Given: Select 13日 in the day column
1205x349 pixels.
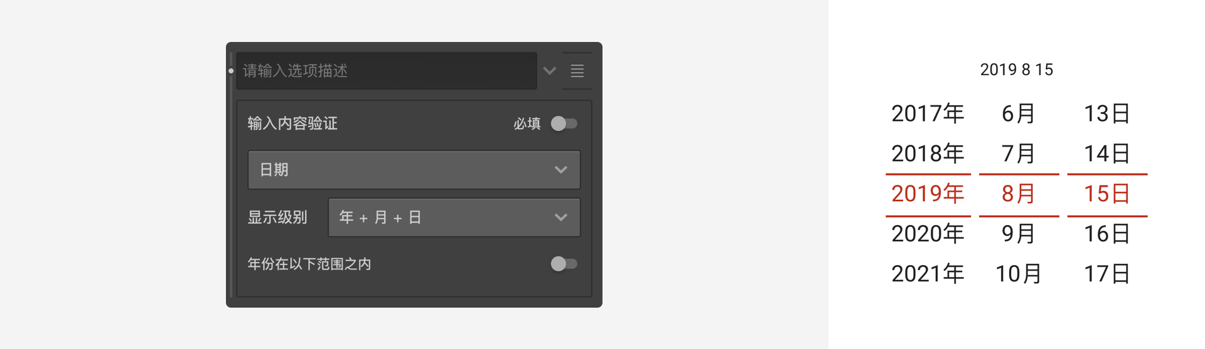Looking at the screenshot, I should click(x=1107, y=113).
